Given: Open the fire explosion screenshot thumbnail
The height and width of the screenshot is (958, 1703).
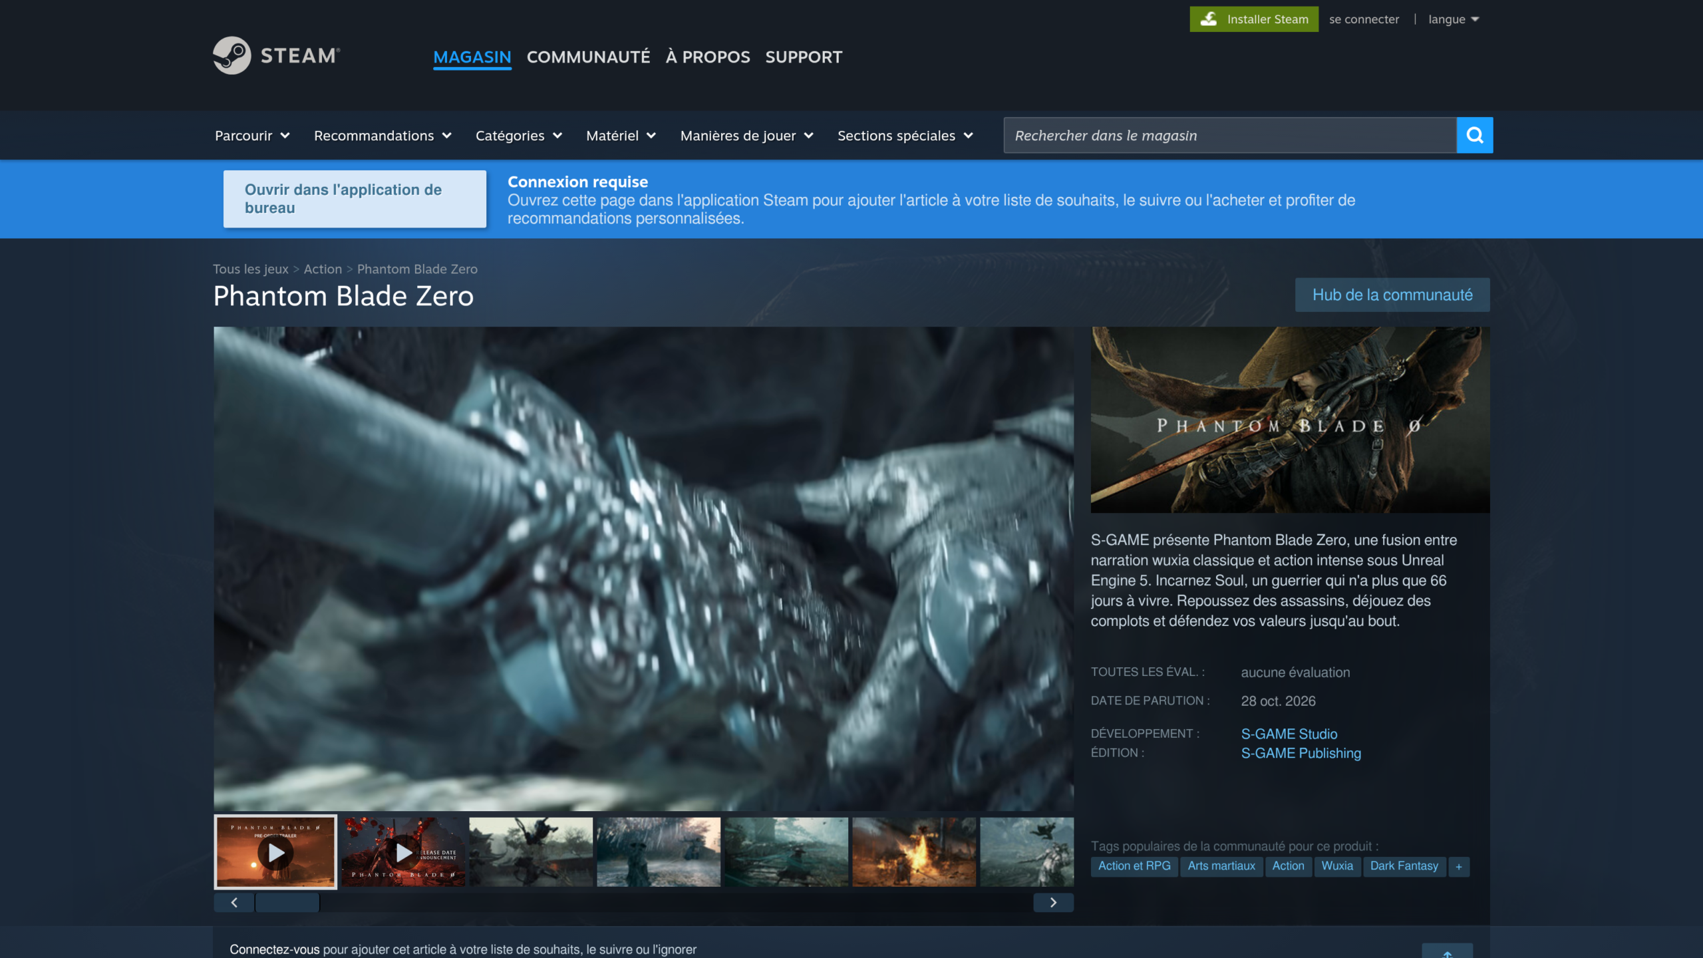Looking at the screenshot, I should [x=914, y=852].
